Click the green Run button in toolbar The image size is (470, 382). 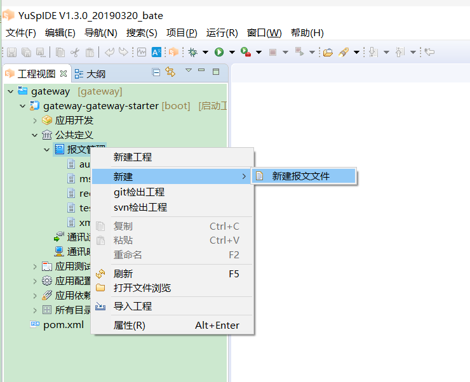pos(219,52)
